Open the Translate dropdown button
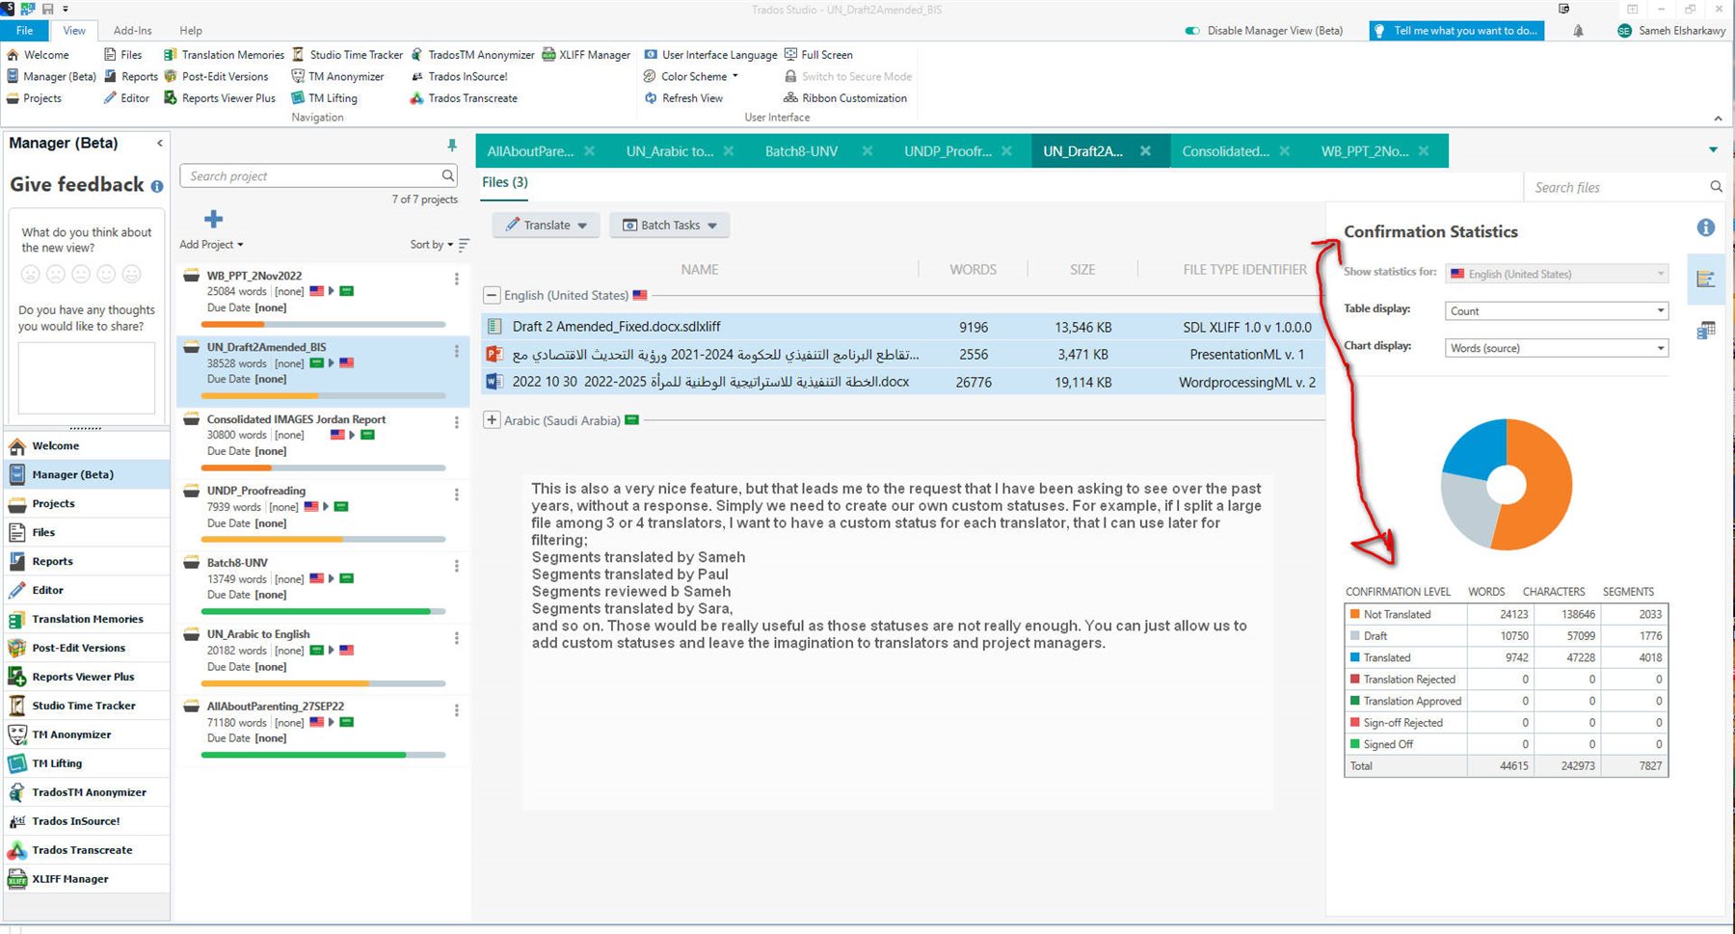Image resolution: width=1735 pixels, height=934 pixels. coord(547,225)
